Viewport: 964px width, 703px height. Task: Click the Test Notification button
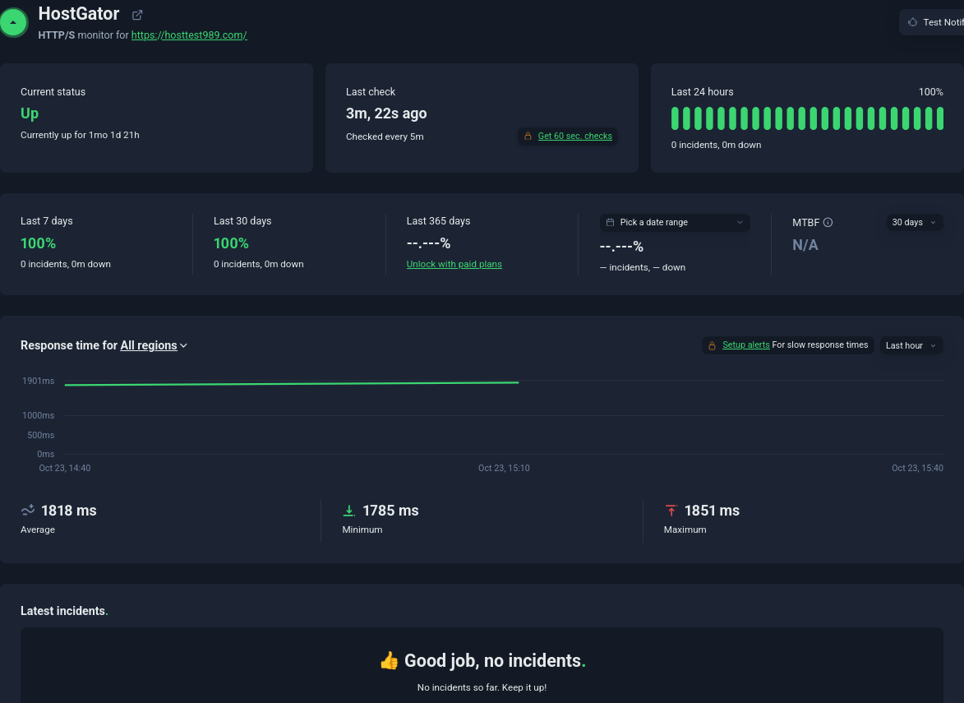[x=932, y=22]
